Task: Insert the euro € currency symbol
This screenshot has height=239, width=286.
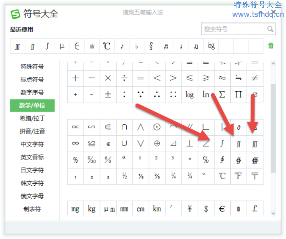Action: pos(222,209)
